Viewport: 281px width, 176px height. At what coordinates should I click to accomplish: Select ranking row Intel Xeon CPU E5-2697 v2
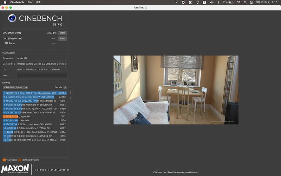[35, 113]
